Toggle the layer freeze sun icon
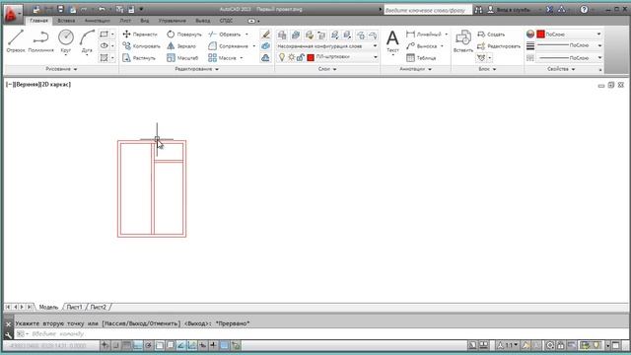Image resolution: width=631 pixels, height=355 pixels. (x=292, y=57)
